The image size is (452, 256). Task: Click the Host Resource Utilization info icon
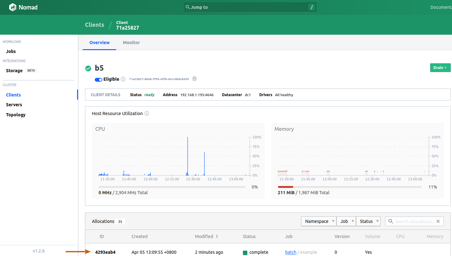point(147,113)
